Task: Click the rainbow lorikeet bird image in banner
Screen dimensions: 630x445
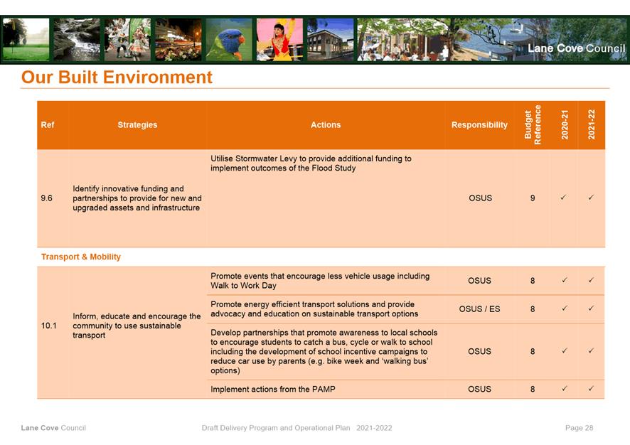Action: [228, 39]
